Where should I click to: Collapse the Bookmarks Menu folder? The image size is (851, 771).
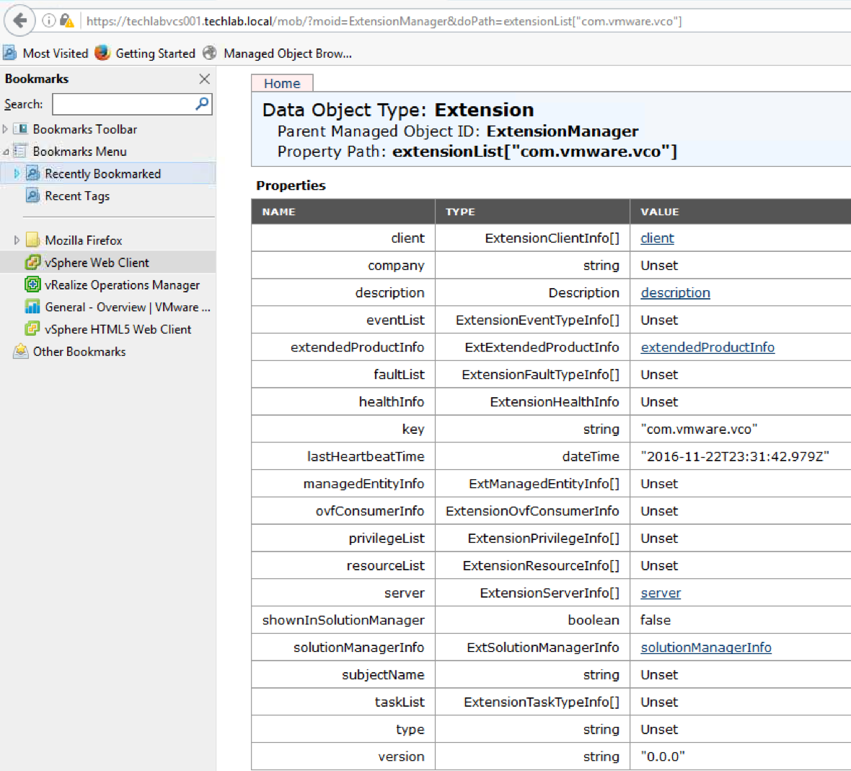tap(6, 152)
